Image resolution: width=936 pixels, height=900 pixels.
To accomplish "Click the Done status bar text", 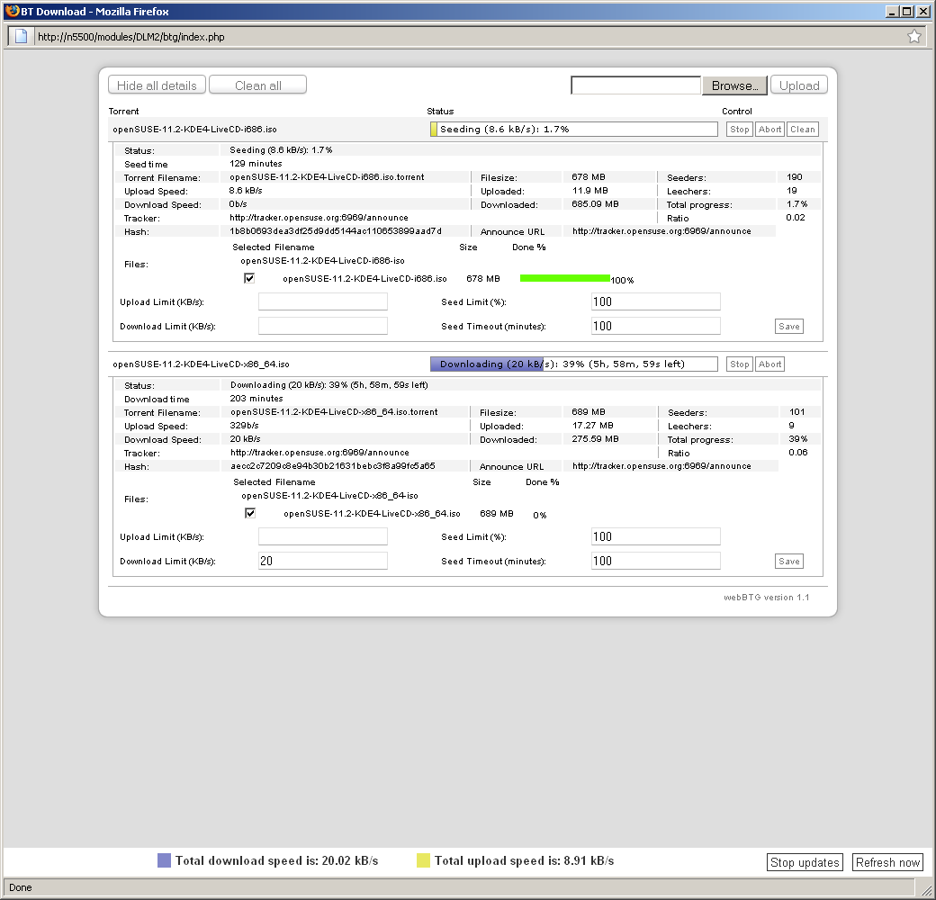I will point(21,887).
